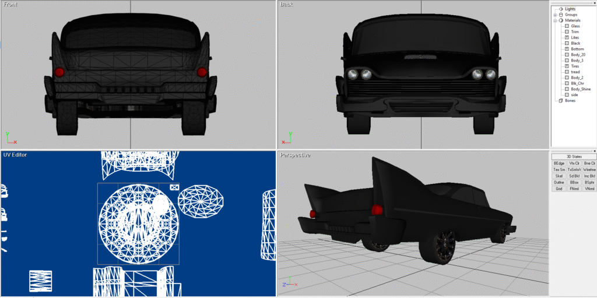Expand the Groups tree node
The height and width of the screenshot is (298, 597).
click(555, 15)
